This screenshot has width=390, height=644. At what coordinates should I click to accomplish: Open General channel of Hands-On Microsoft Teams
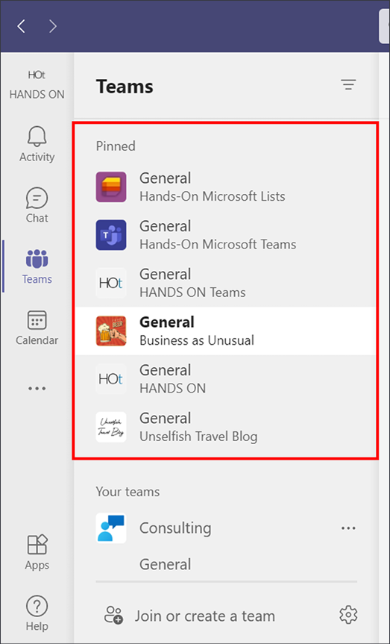tap(225, 235)
